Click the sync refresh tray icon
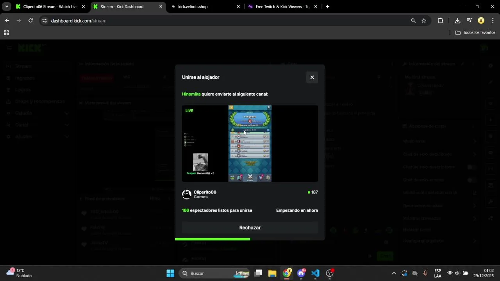Image resolution: width=500 pixels, height=281 pixels. tap(404, 273)
